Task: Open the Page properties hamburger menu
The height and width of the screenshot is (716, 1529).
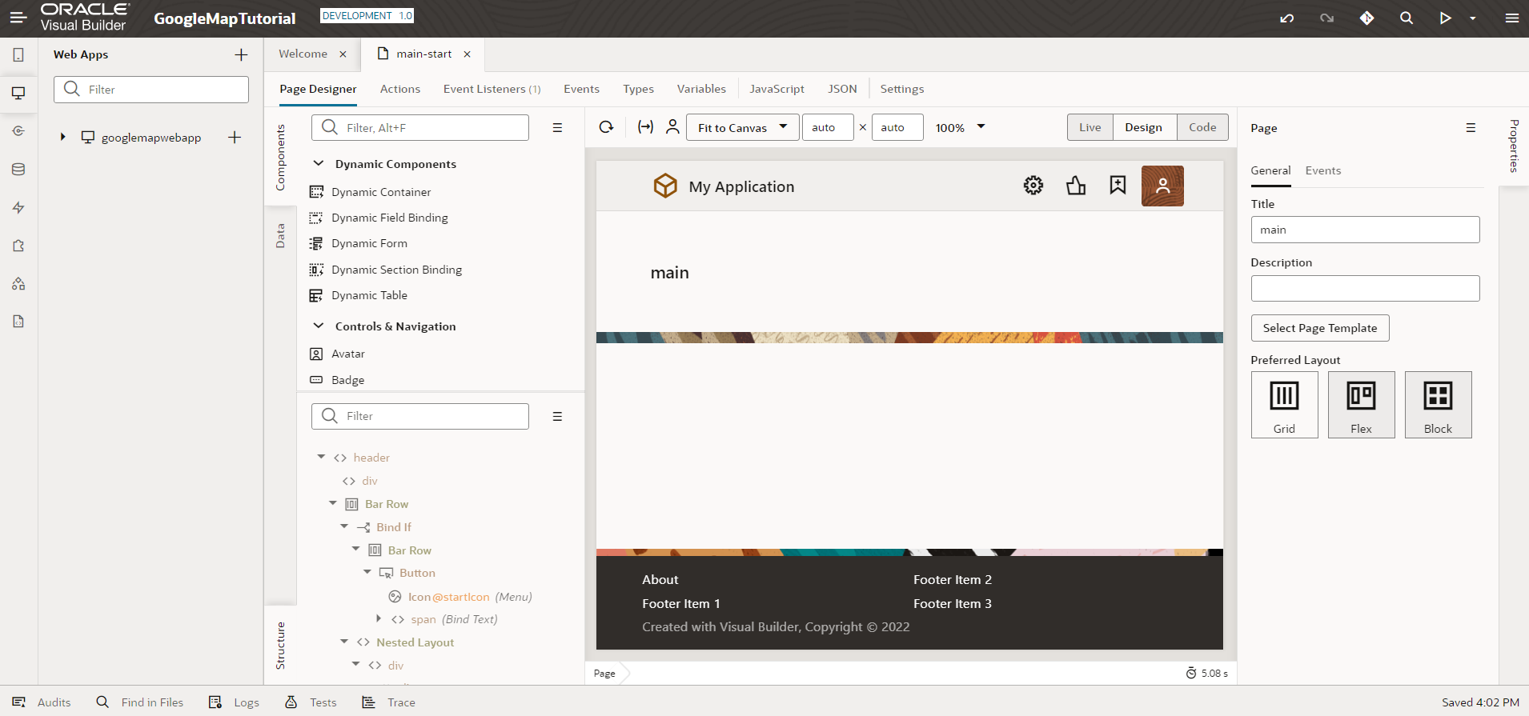Action: coord(1470,128)
